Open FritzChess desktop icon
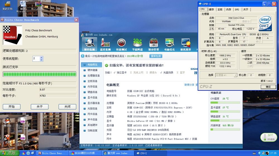 coord(37,6)
